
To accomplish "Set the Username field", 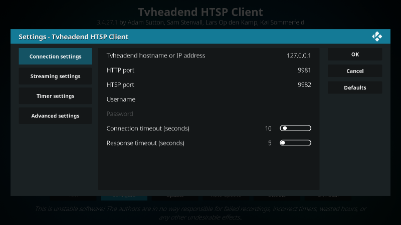I will [209, 99].
